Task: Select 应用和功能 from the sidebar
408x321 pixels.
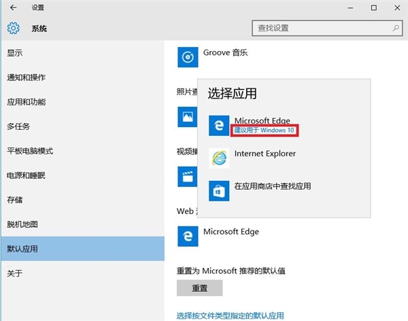Action: click(x=26, y=102)
